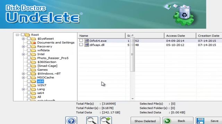The height and width of the screenshot is (124, 222).
Task: Select the Photo_Resizer_Pro5 tree item
Action: coord(53,58)
